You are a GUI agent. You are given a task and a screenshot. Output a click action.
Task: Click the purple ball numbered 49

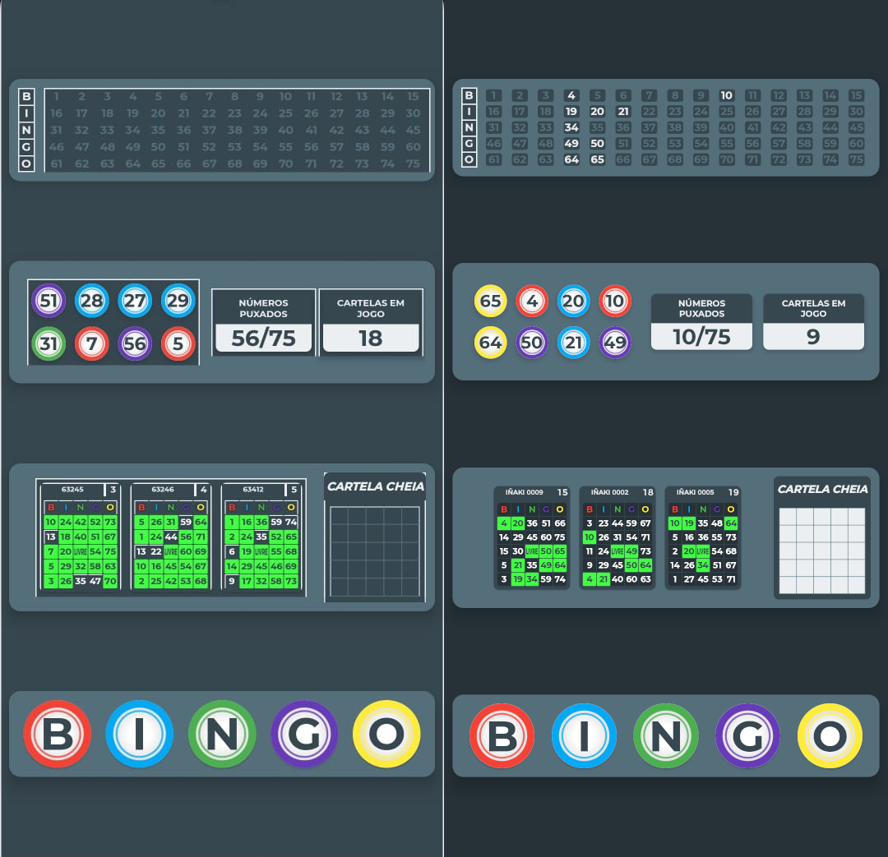[x=615, y=343]
